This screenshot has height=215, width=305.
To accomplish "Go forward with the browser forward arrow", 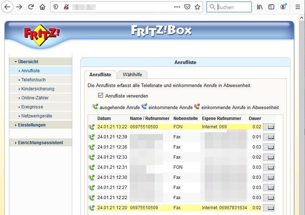I will (19, 7).
